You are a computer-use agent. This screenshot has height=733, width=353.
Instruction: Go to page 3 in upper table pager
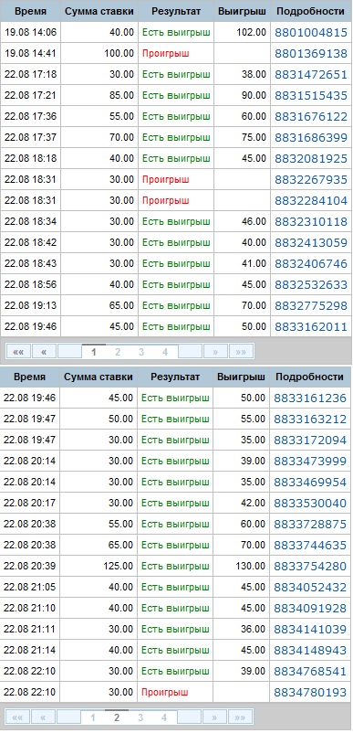click(x=141, y=352)
